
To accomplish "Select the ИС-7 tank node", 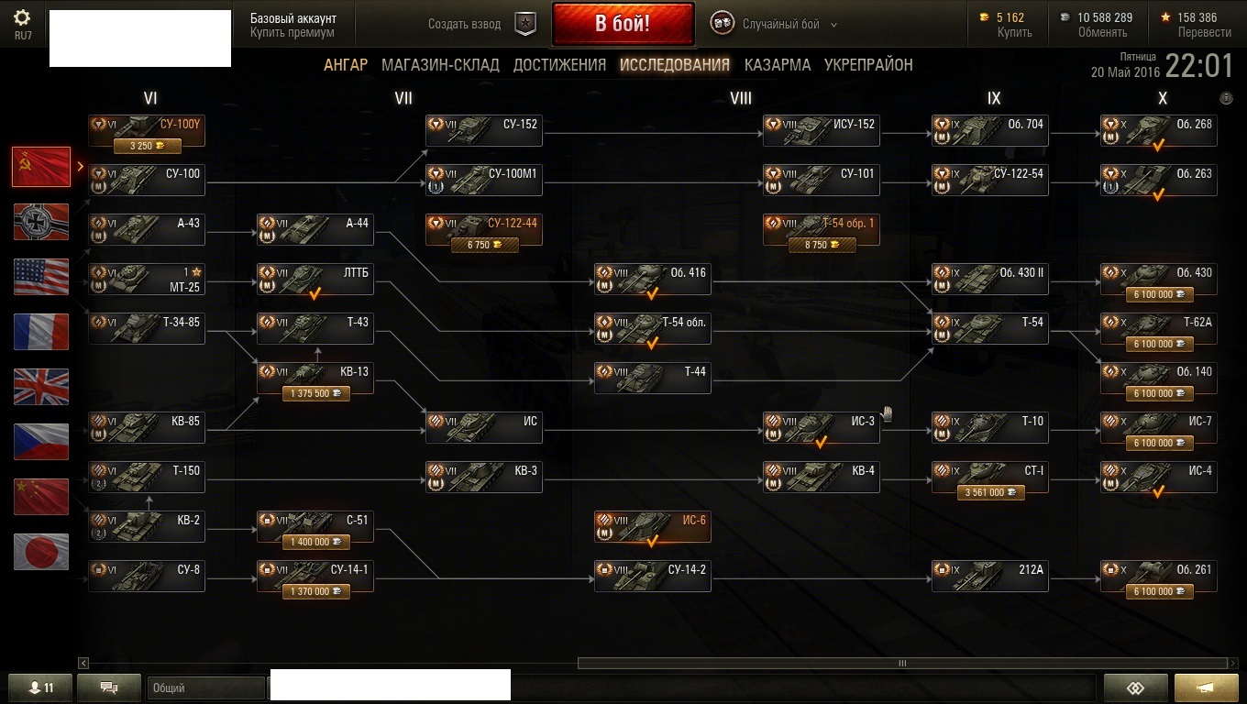I will click(1159, 426).
